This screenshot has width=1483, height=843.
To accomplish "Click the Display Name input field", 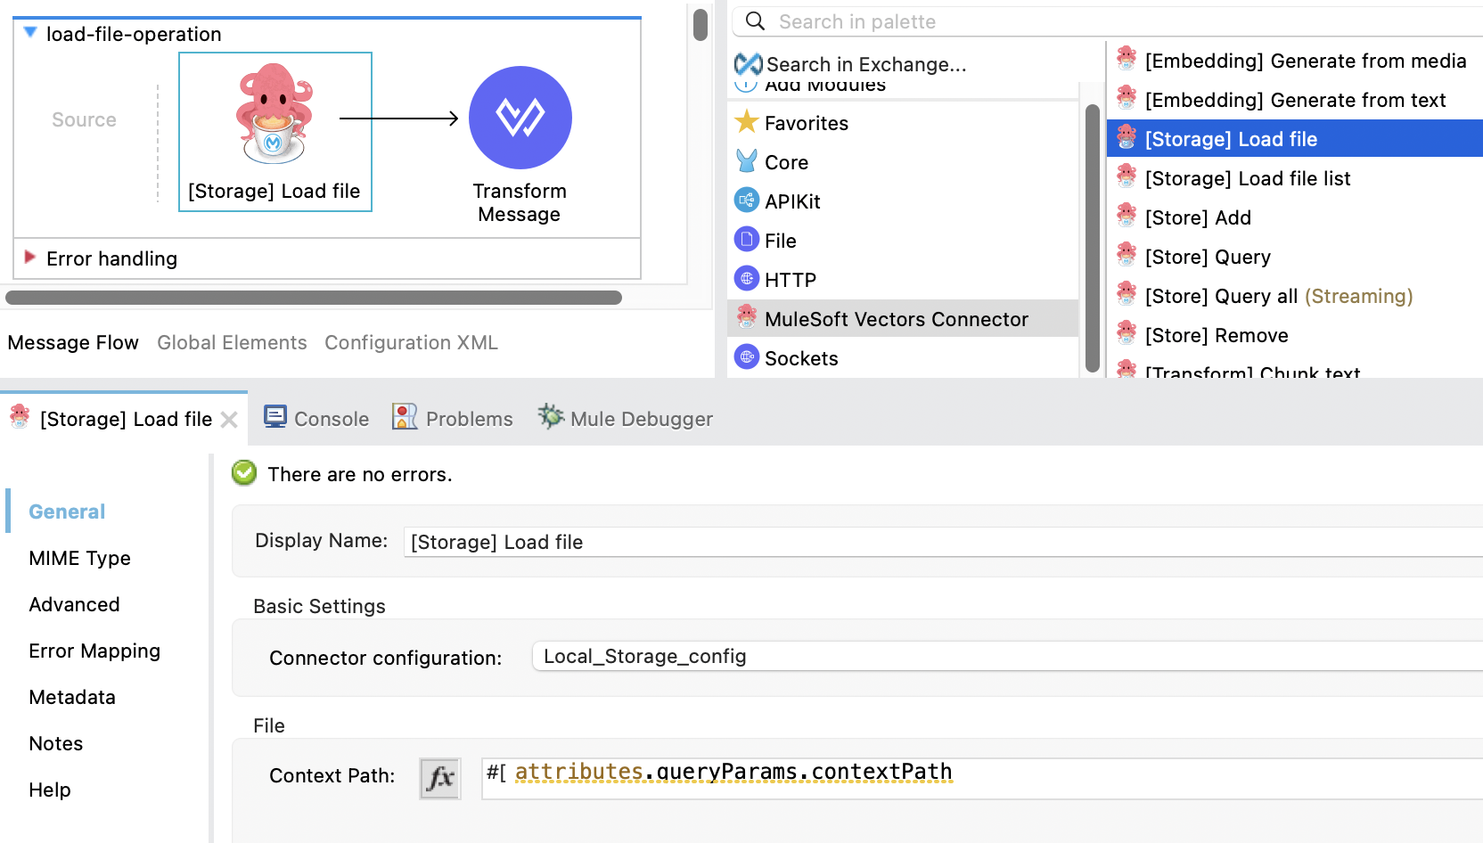I will coord(943,542).
